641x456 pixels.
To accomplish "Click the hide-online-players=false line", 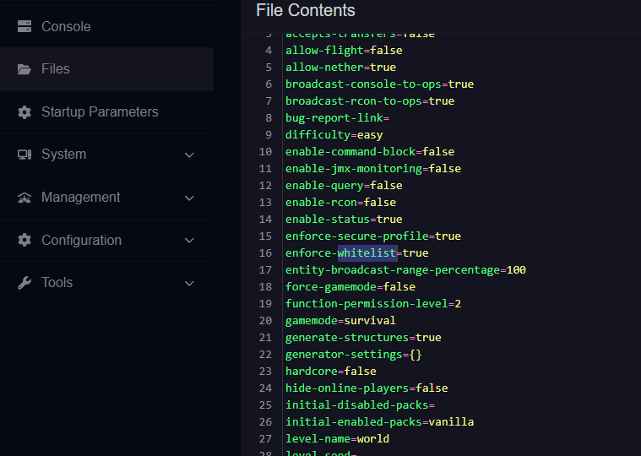I will (367, 388).
